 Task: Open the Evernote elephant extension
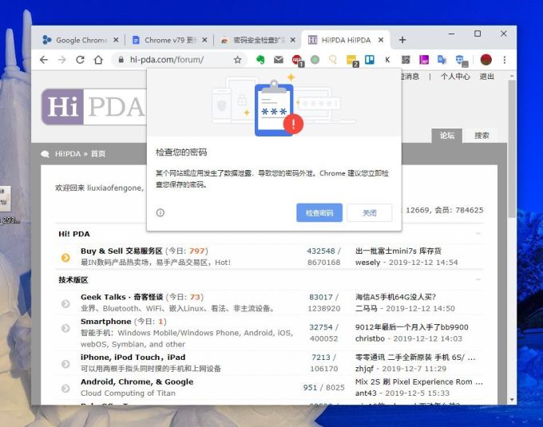[260, 60]
